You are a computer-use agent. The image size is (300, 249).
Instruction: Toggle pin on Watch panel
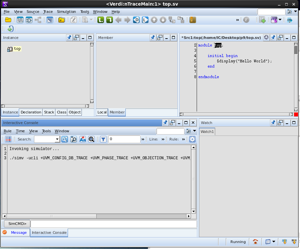point(273,123)
